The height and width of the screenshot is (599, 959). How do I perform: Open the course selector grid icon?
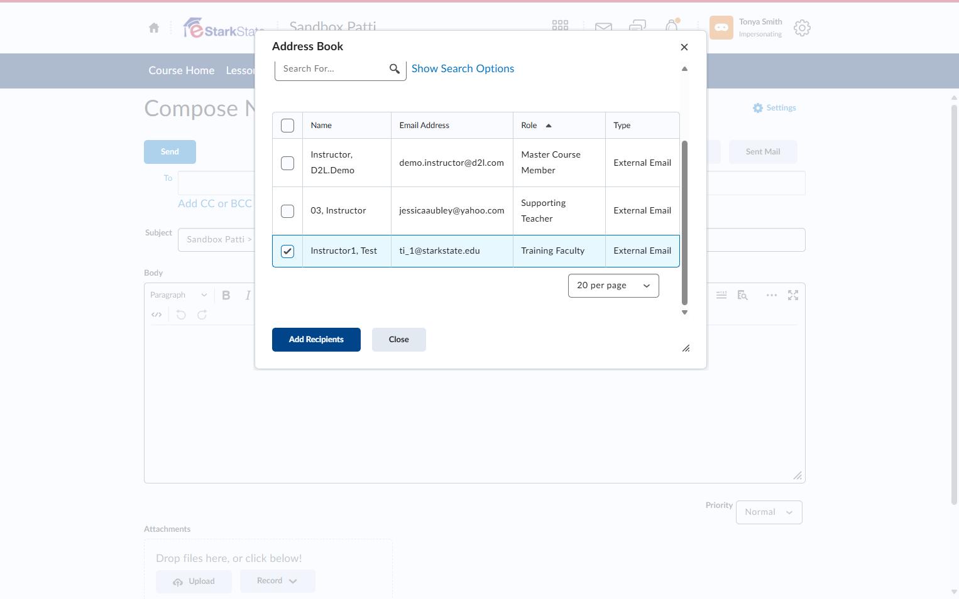tap(560, 26)
